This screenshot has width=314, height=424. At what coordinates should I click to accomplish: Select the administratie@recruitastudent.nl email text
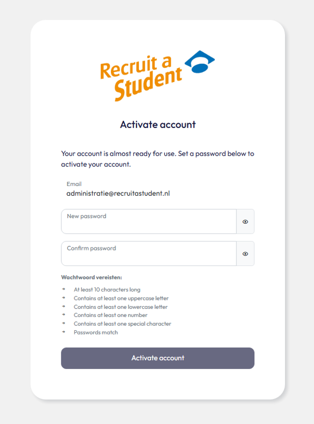point(118,193)
